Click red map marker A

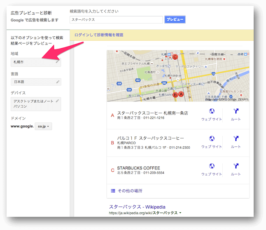pyautogui.click(x=181, y=94)
